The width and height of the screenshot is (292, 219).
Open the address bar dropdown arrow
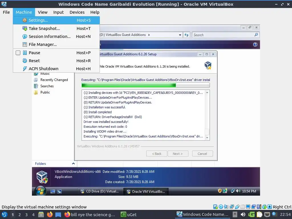pos(180,35)
